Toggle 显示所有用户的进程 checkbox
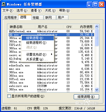This screenshot has width=106, height=112. [x=9, y=96]
